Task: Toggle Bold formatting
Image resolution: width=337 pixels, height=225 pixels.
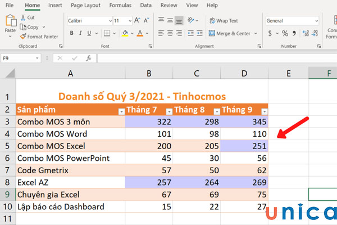Action: [71, 33]
